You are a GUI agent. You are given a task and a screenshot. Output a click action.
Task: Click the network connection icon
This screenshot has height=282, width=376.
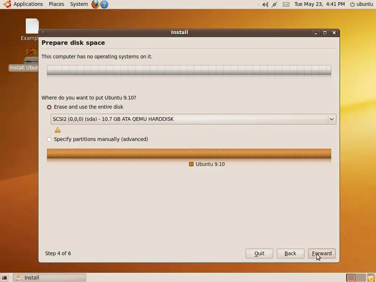[275, 4]
